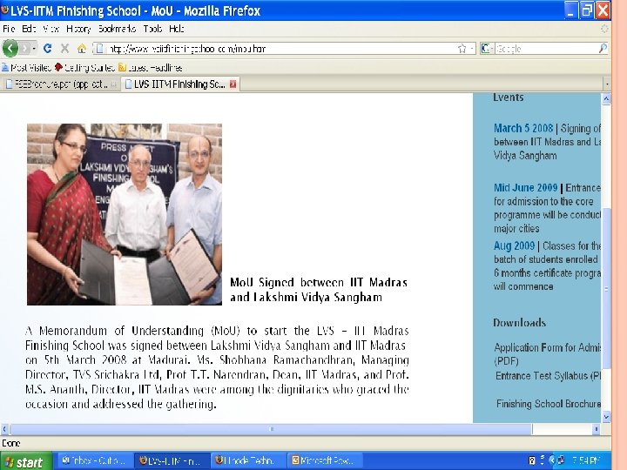
Task: Open the Getting Started bookmark
Action: (84, 68)
